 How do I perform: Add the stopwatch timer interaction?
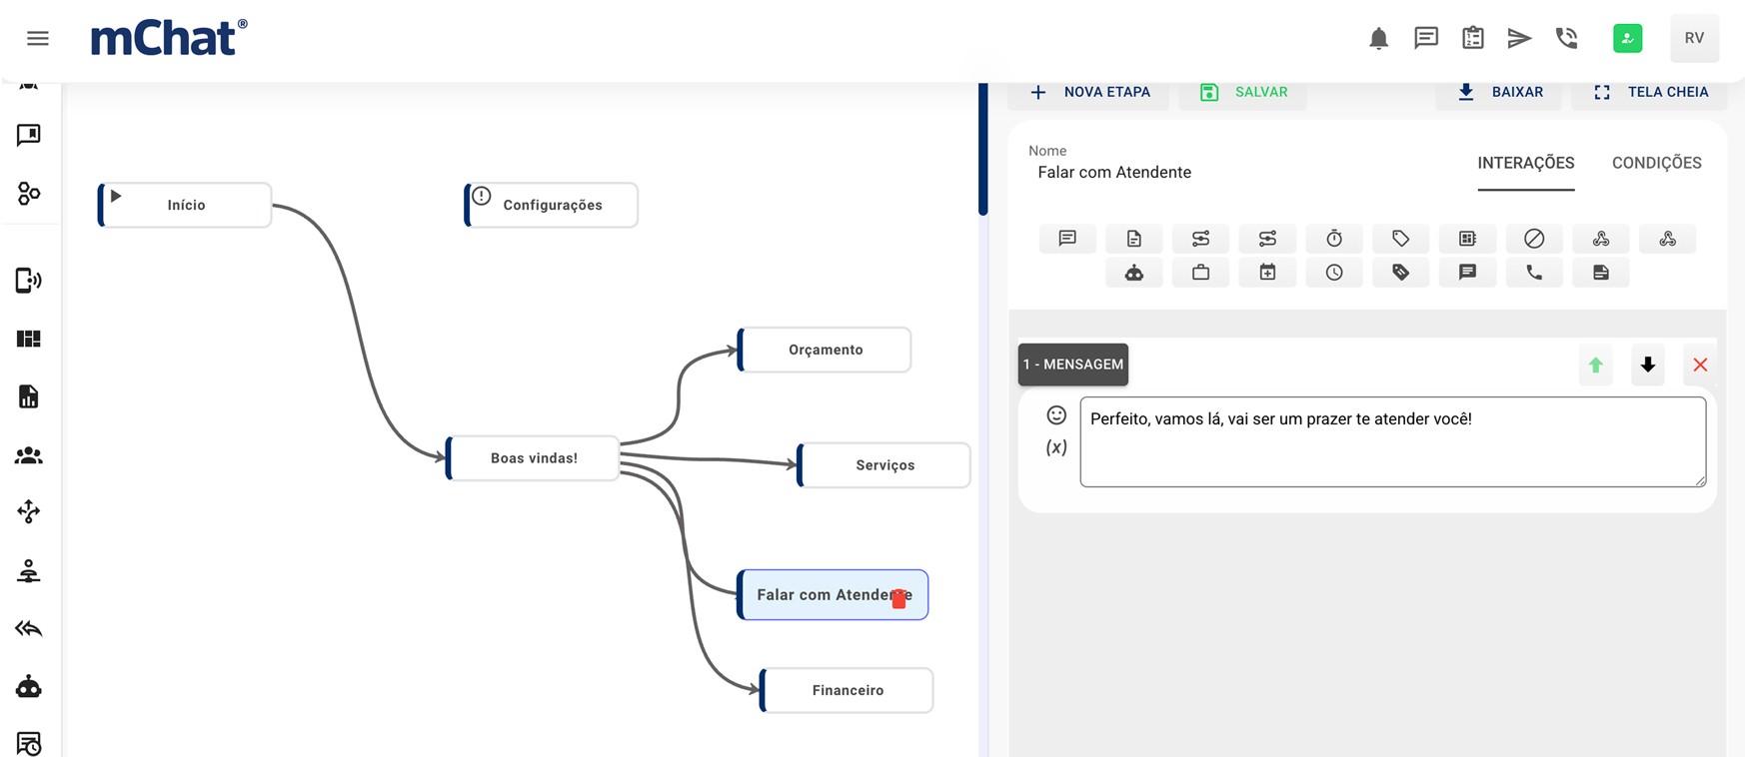(x=1334, y=239)
